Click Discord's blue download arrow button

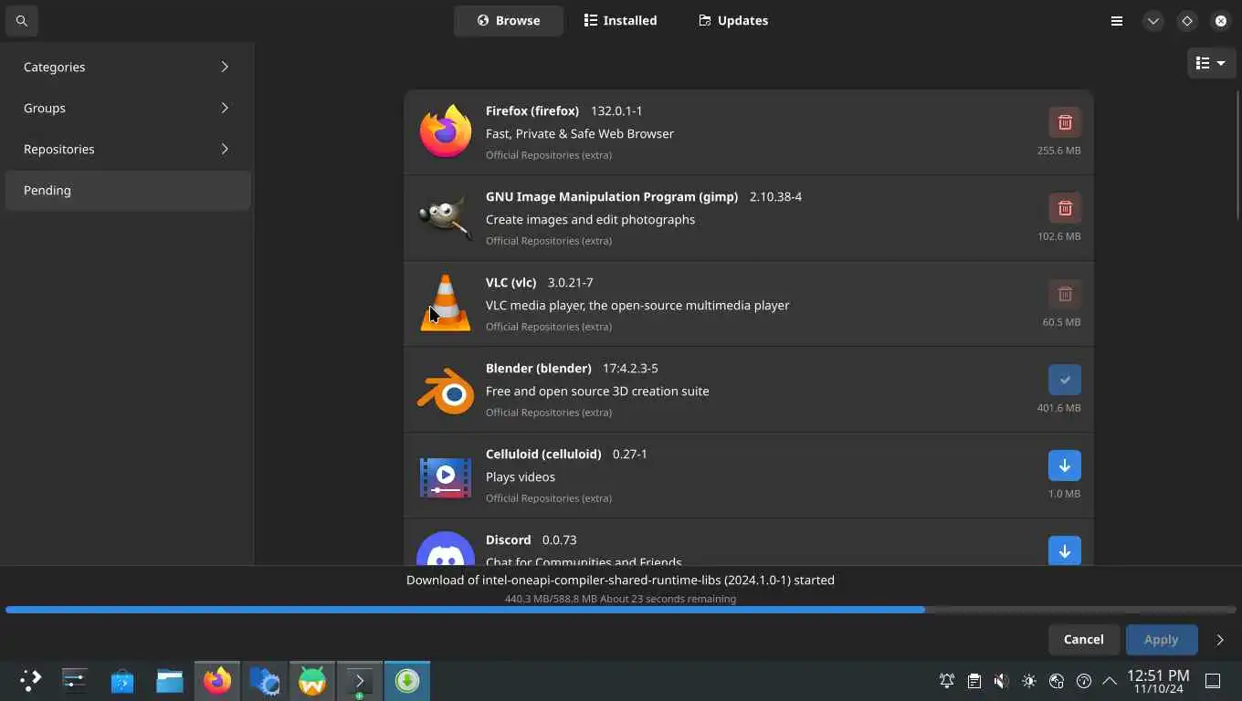coord(1064,550)
